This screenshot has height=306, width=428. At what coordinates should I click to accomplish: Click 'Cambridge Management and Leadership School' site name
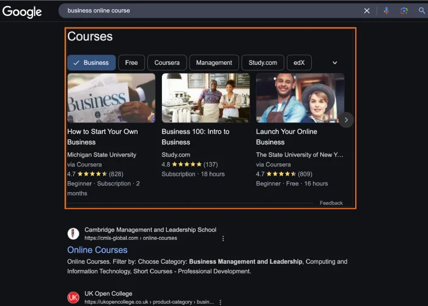pos(150,229)
